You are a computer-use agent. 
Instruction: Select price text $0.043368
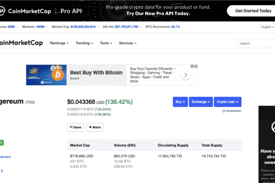81,102
